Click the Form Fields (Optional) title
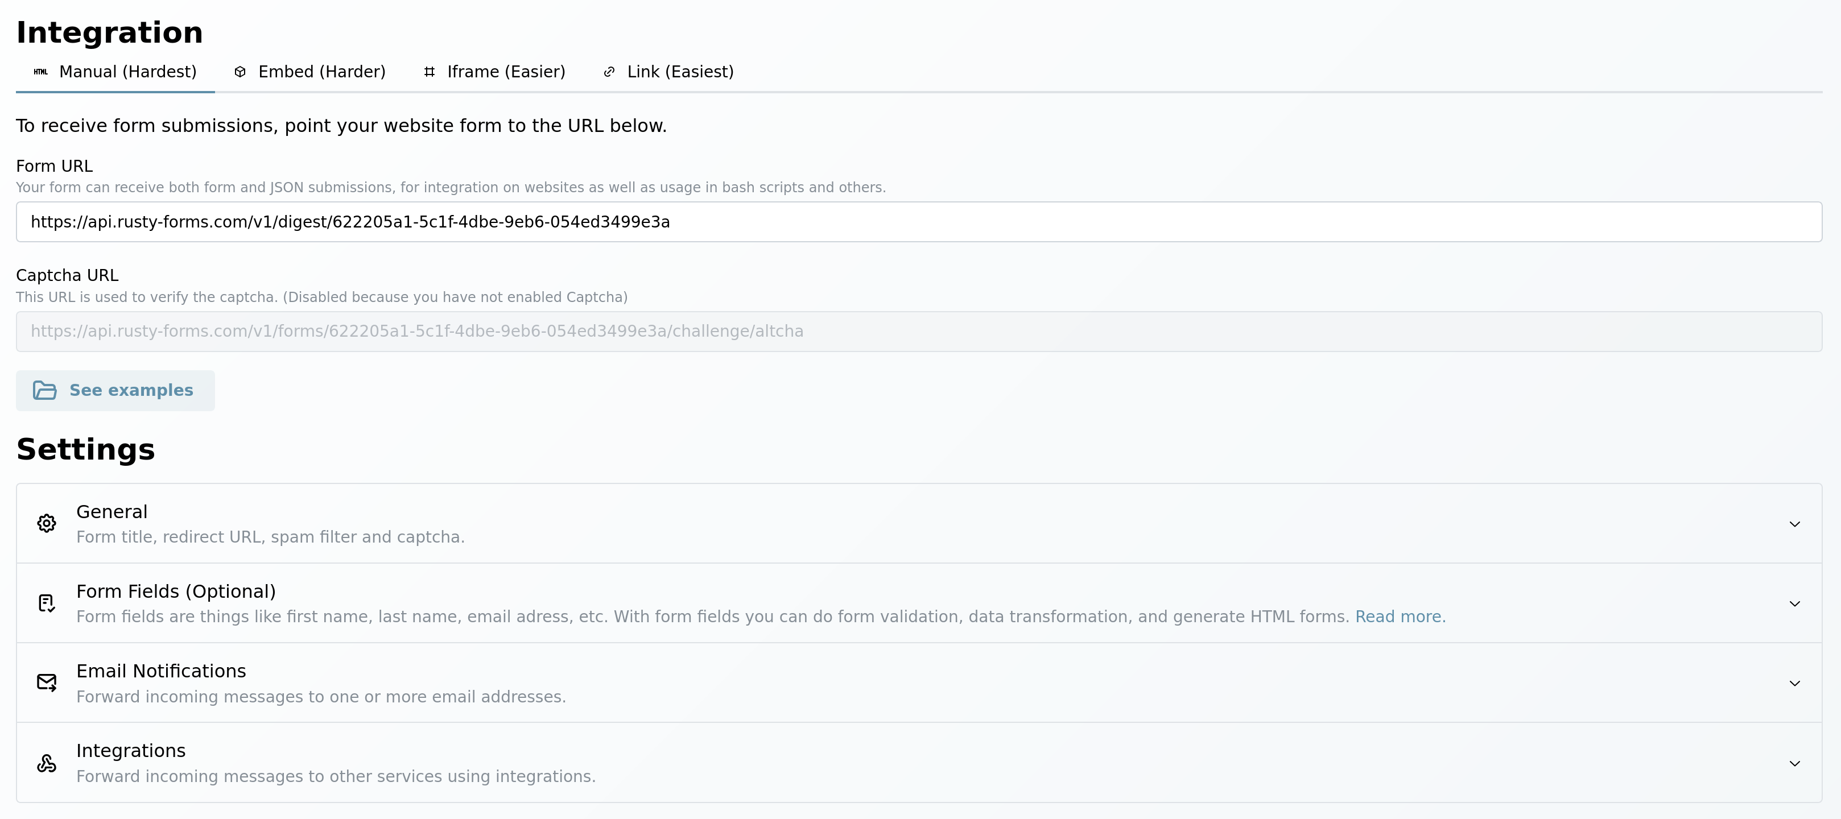 176,591
